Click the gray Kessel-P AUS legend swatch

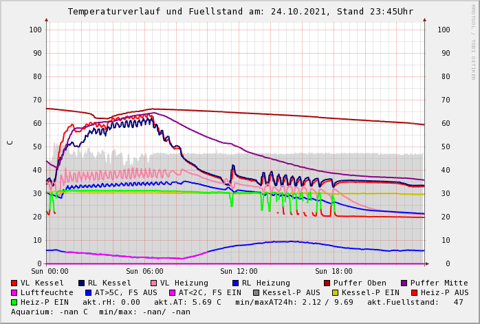pyautogui.click(x=255, y=292)
